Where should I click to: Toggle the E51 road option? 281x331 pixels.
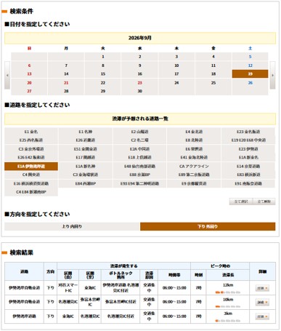point(86,149)
